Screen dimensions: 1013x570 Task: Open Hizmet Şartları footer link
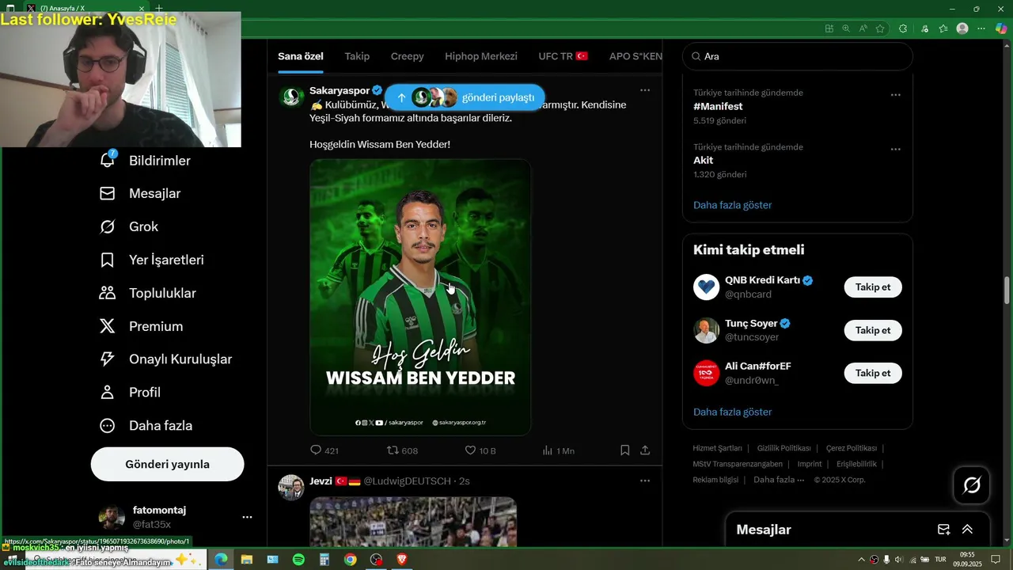click(717, 448)
